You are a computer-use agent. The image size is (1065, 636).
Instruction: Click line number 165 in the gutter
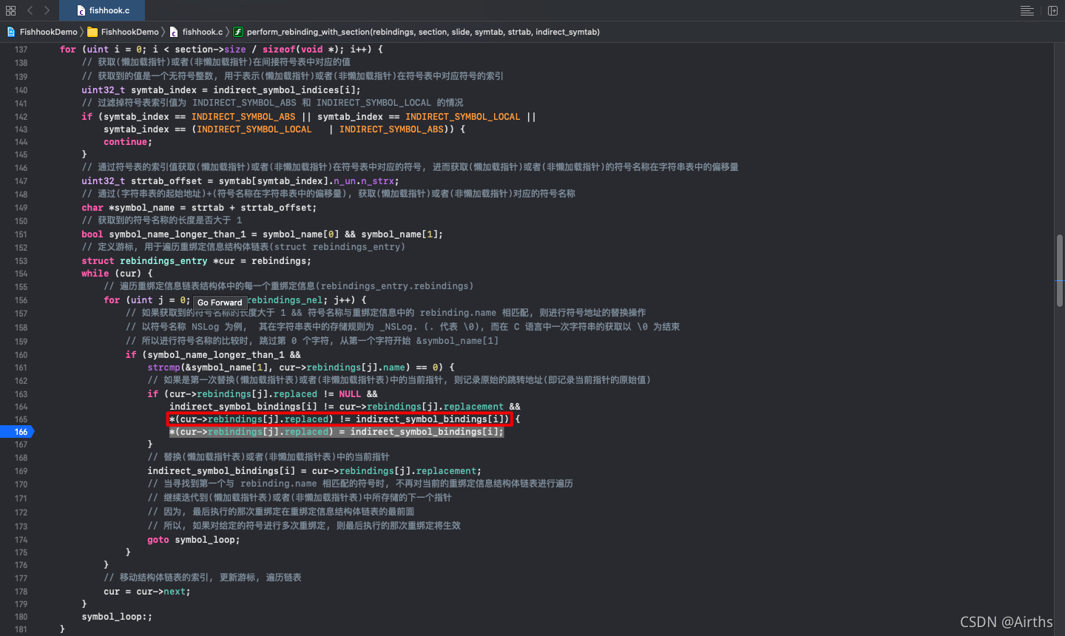21,419
